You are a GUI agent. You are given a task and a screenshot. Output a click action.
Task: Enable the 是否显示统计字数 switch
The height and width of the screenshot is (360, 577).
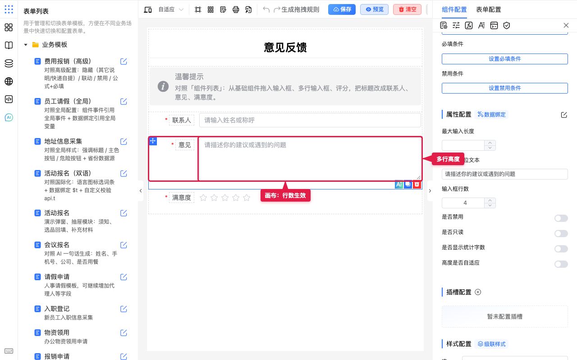click(x=561, y=249)
